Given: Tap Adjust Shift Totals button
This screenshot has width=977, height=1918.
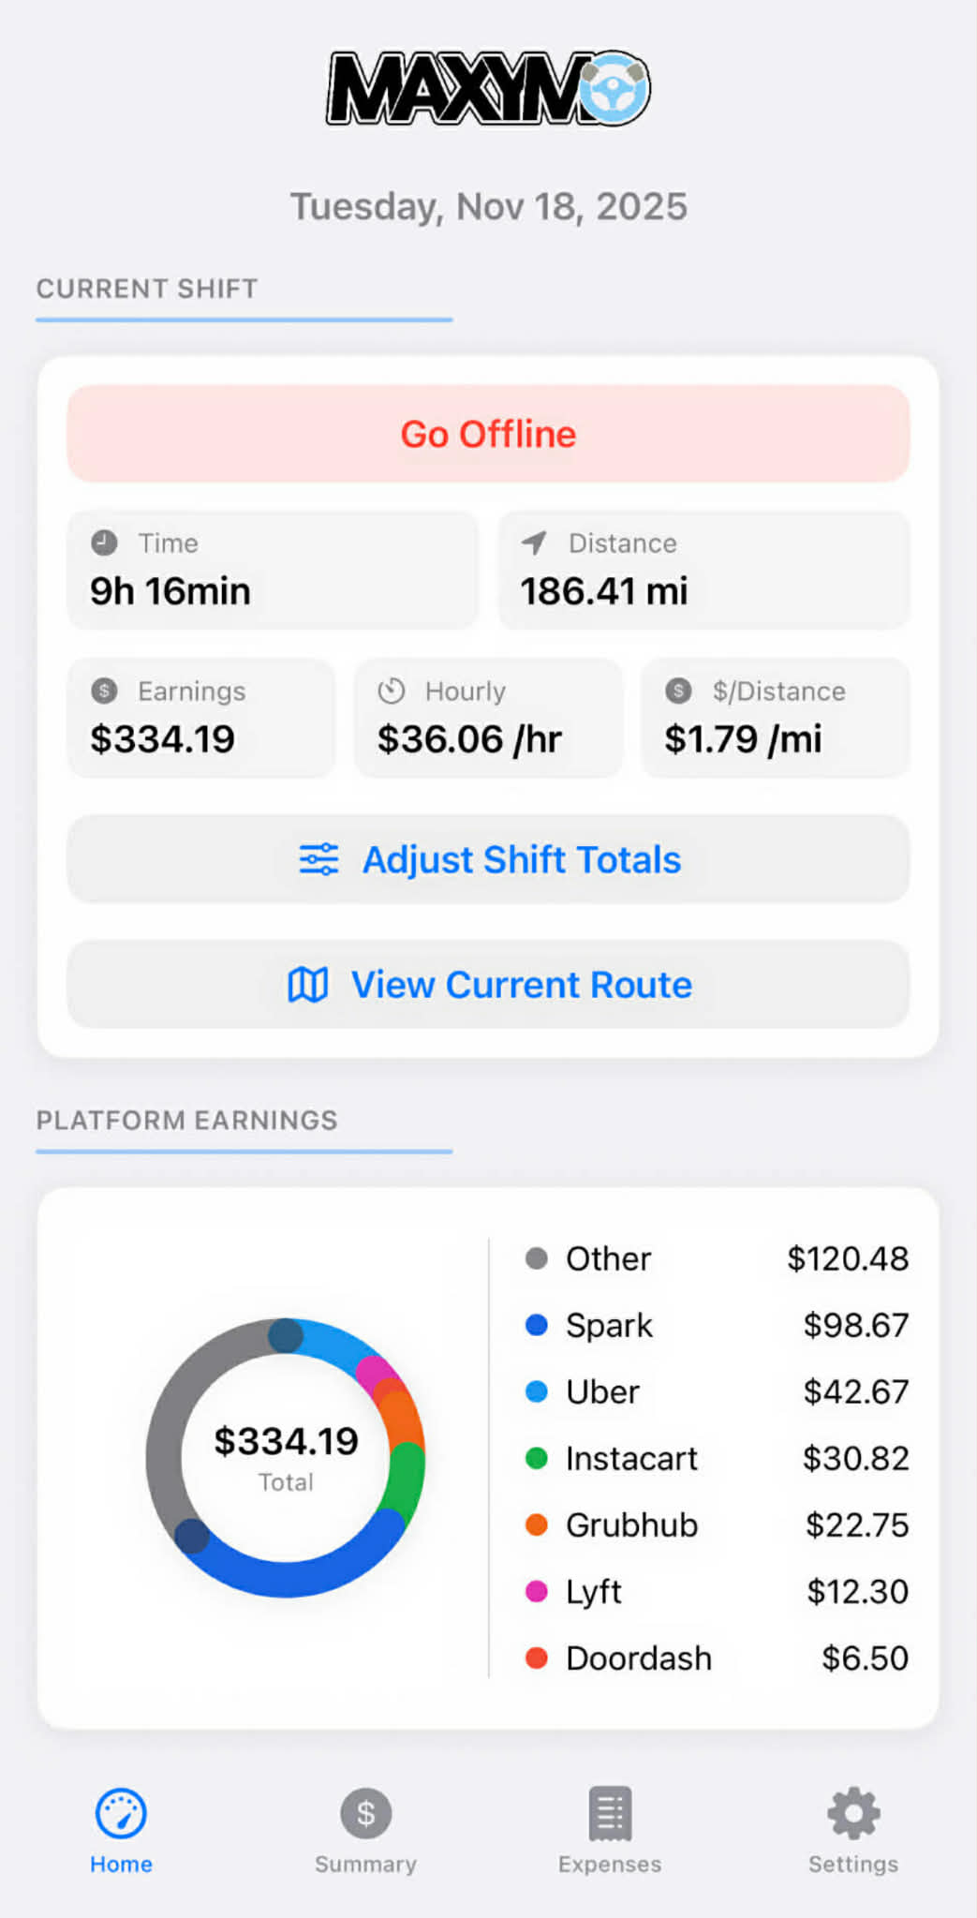Looking at the screenshot, I should pyautogui.click(x=488, y=859).
